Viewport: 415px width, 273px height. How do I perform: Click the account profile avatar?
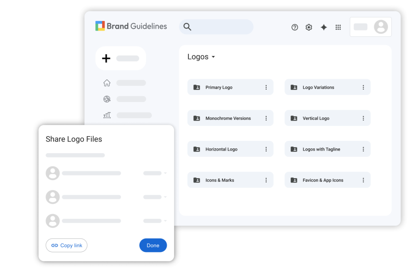[x=381, y=27]
